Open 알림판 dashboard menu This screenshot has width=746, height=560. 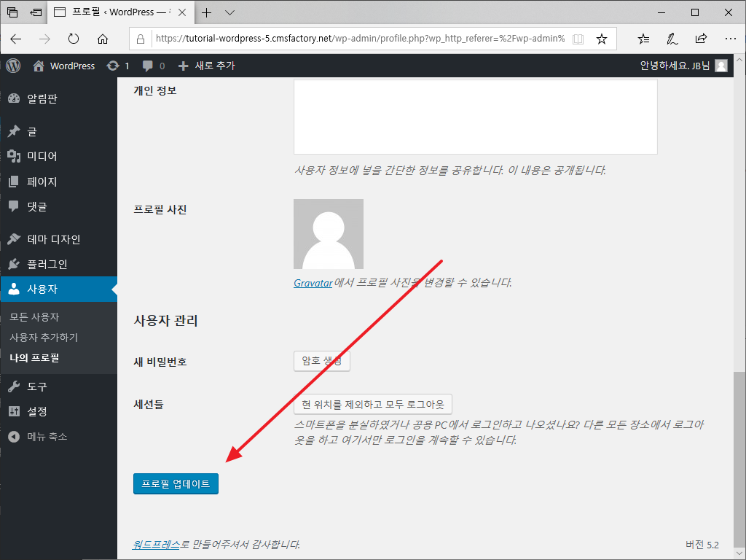tap(58, 98)
